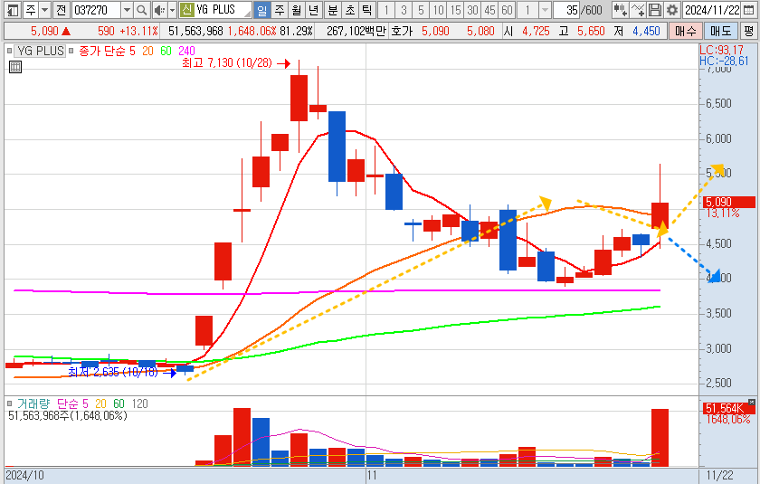Image resolution: width=760 pixels, height=484 pixels.
Task: Click the 037270 stock code field
Action: click(x=97, y=10)
